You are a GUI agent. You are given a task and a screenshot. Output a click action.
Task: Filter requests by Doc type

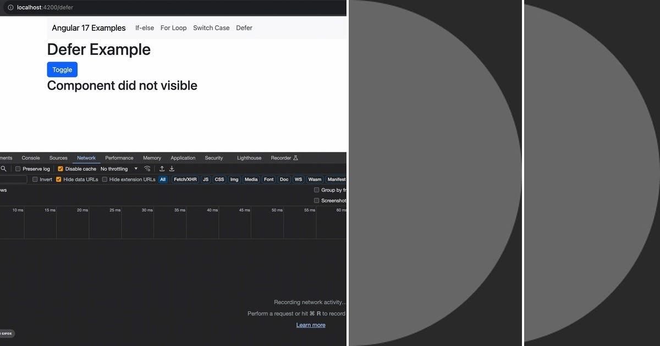pyautogui.click(x=284, y=180)
